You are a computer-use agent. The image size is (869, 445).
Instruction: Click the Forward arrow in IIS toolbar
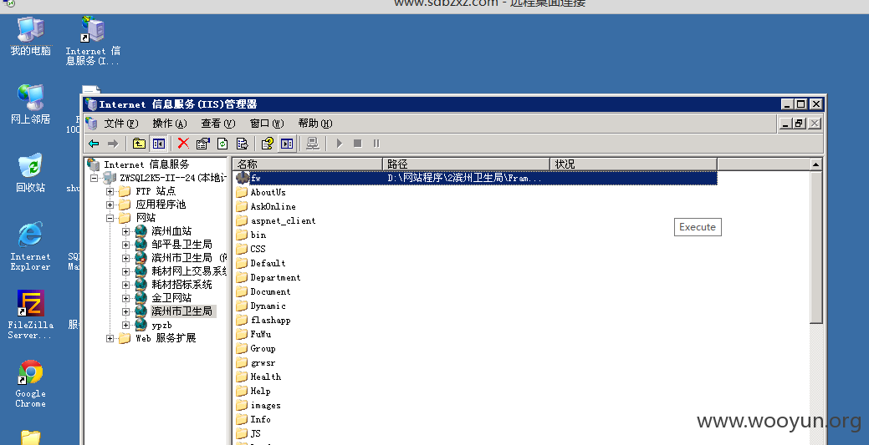[113, 144]
